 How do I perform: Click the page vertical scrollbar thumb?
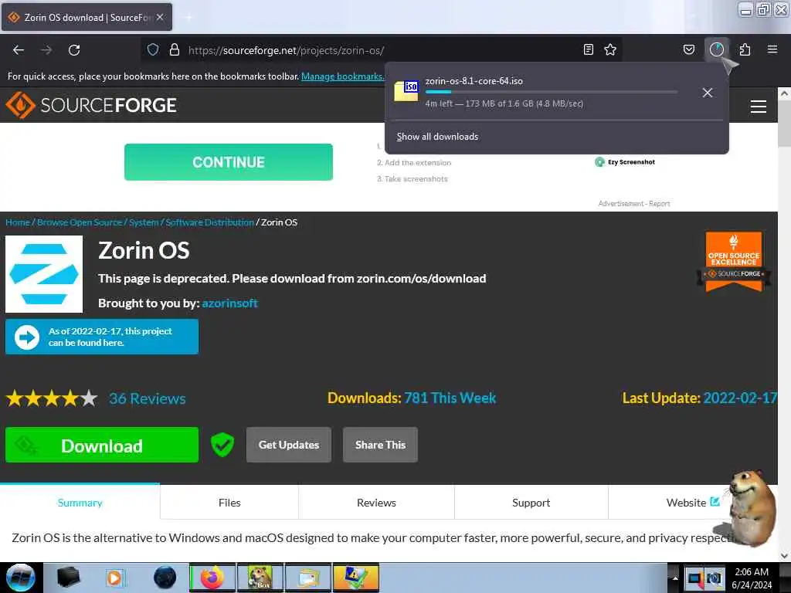point(784,123)
